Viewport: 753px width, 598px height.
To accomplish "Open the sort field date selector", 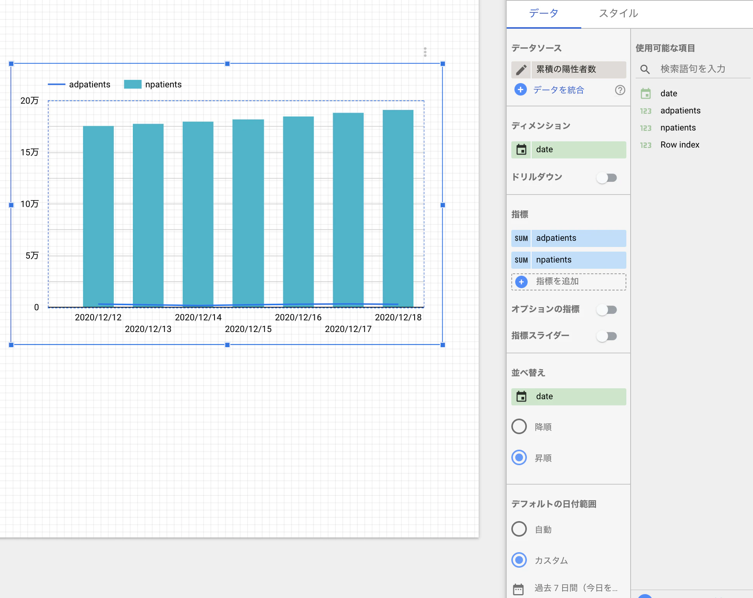I will 568,396.
